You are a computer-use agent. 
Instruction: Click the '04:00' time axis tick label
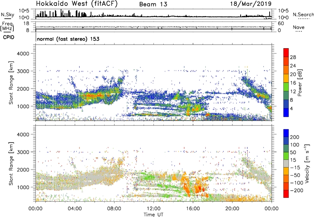tap(75, 208)
